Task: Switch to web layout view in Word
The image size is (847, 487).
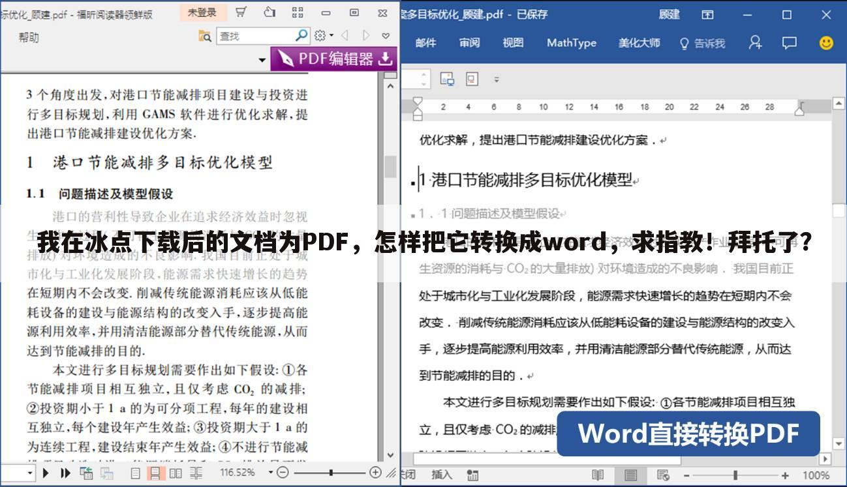Action: 663,475
